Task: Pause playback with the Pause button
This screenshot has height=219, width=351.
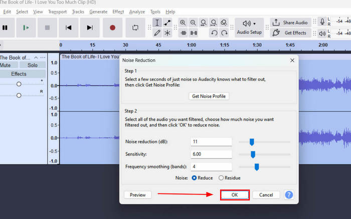Action: (x=5, y=27)
